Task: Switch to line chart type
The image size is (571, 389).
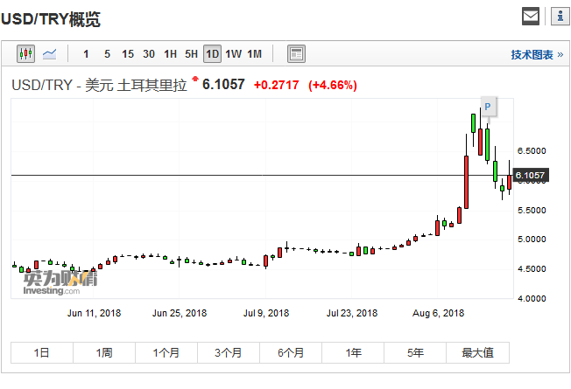Action: (x=49, y=54)
